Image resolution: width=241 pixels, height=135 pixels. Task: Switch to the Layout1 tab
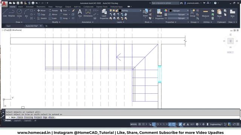click(17, 121)
